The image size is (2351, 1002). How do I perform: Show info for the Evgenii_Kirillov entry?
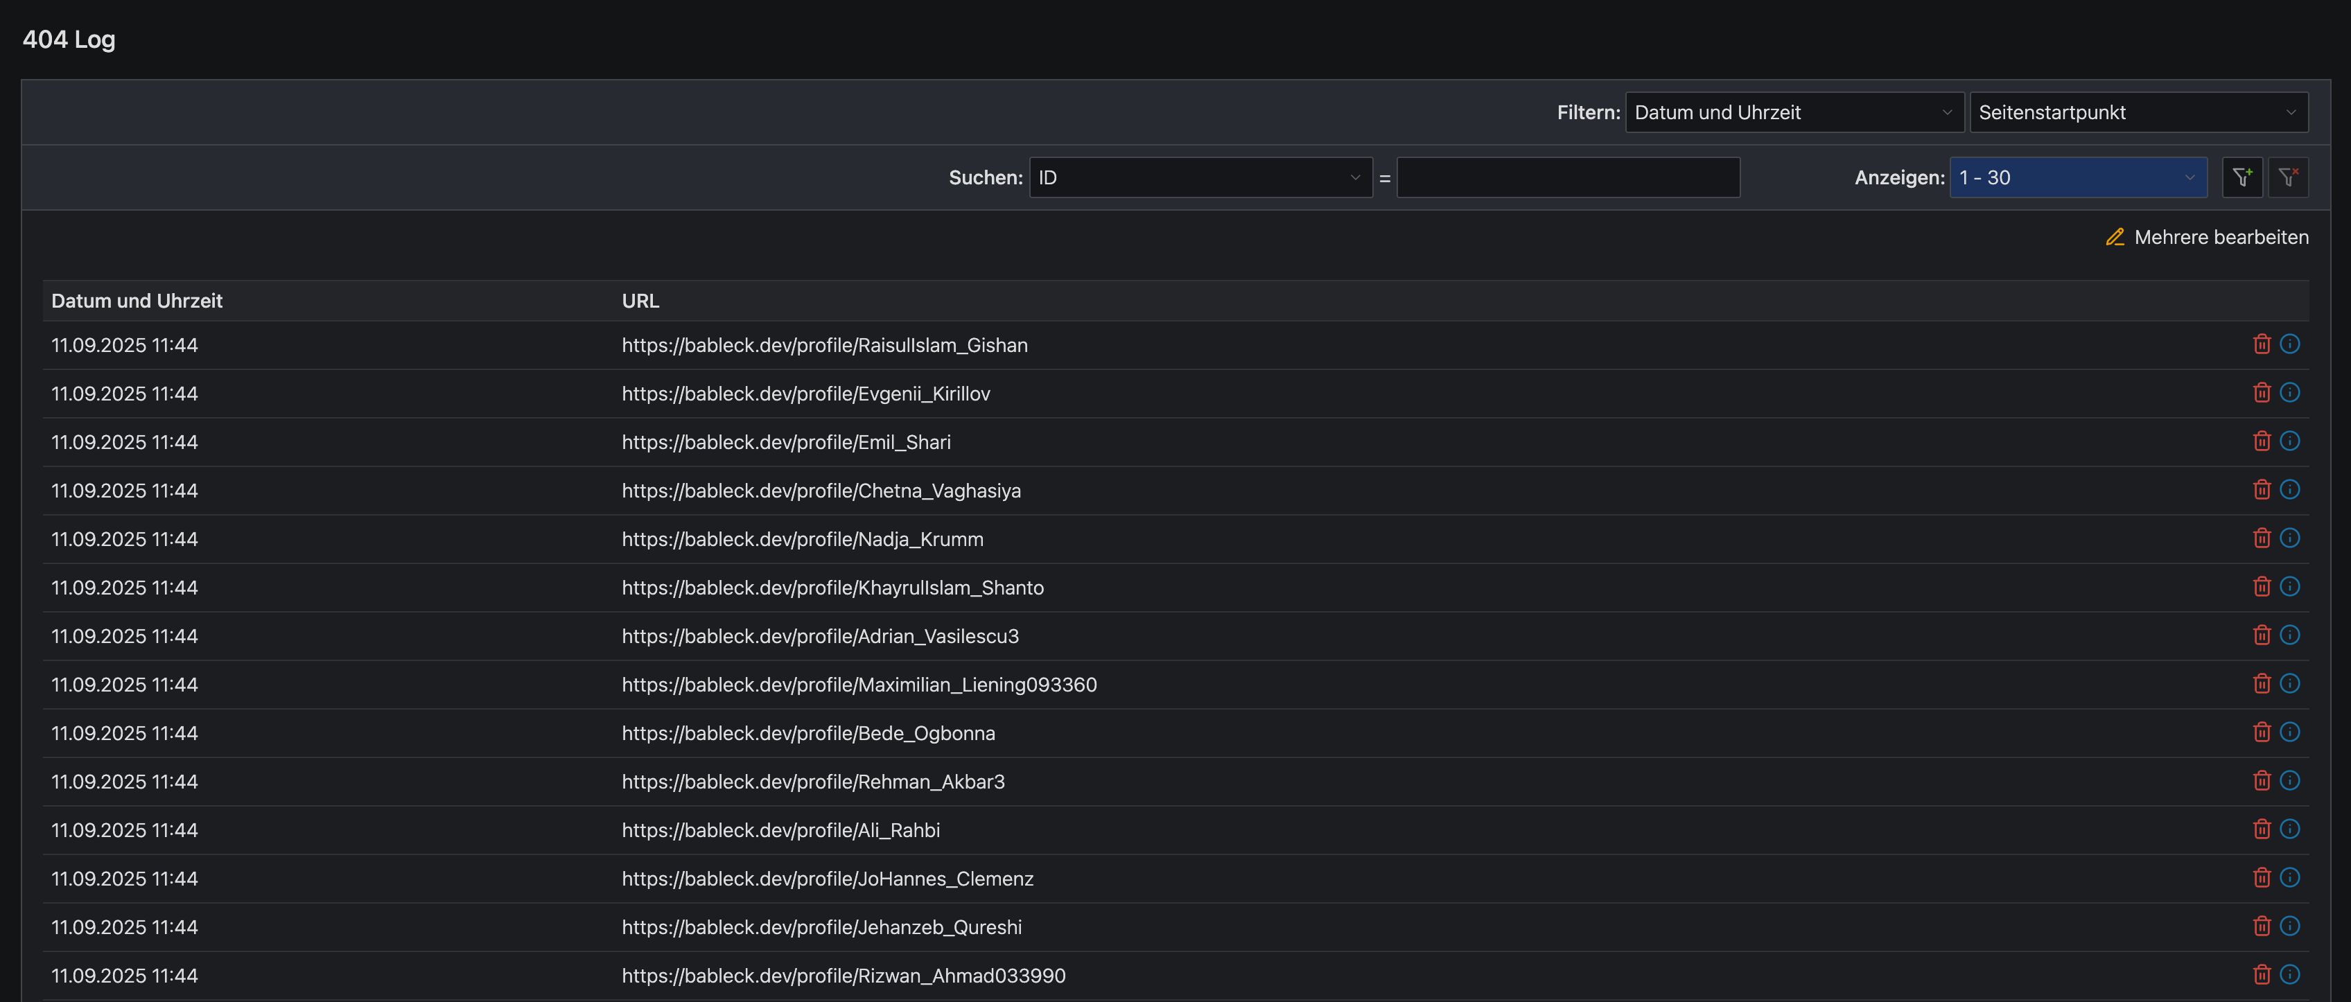point(2289,392)
